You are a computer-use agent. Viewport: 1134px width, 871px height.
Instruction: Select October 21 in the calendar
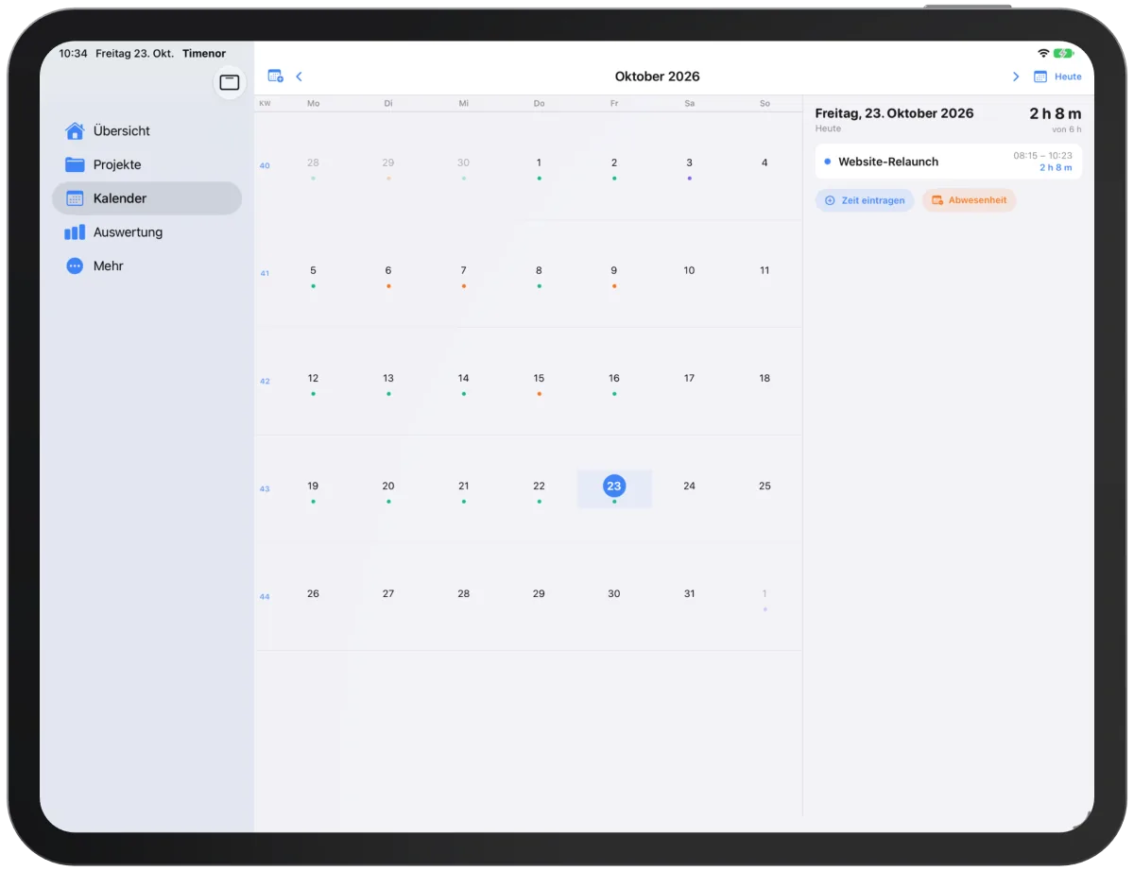pos(463,486)
